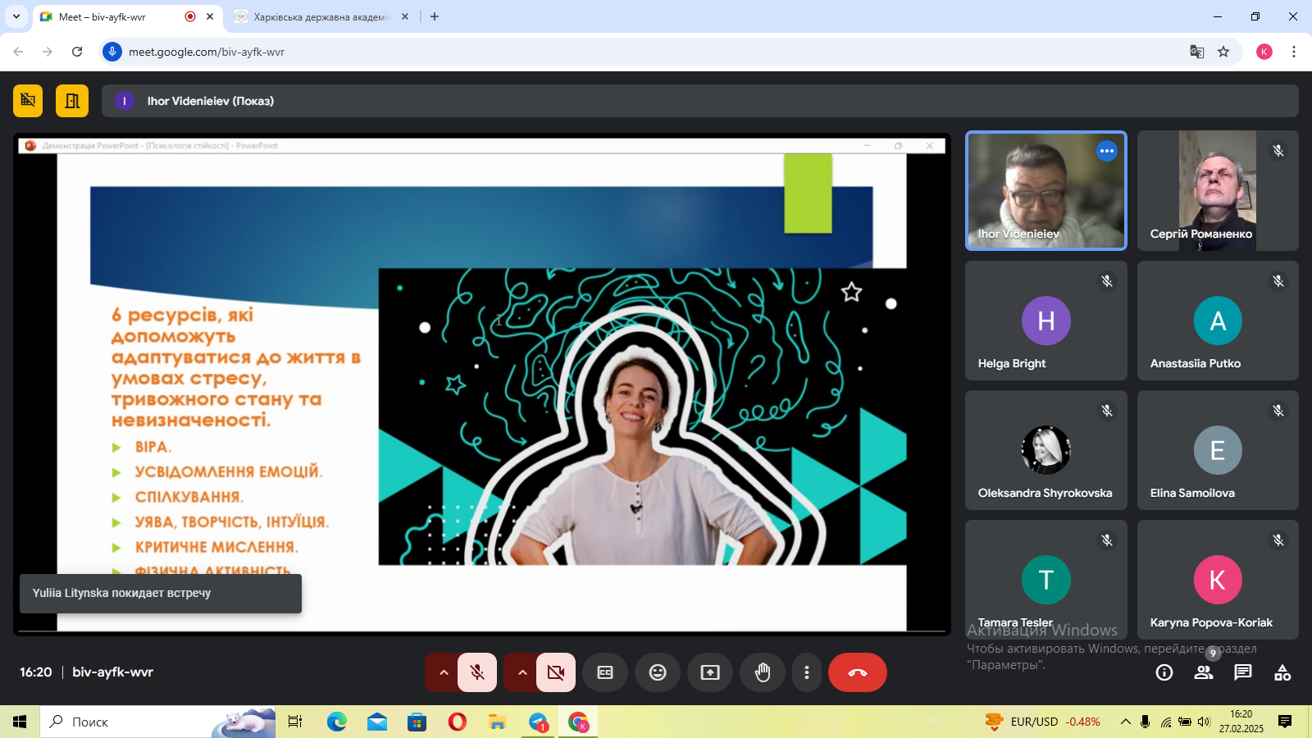Open more options three-dot menu in call bar
Image resolution: width=1312 pixels, height=738 pixels.
click(807, 672)
